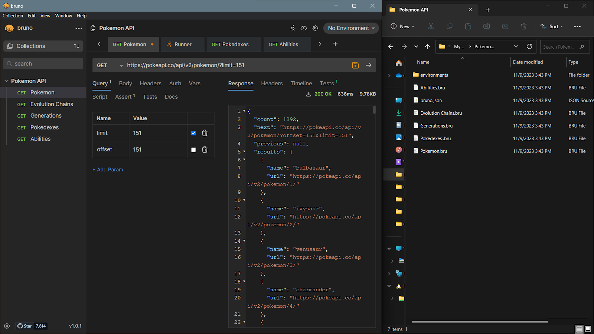Open the View menu in Bruno
The width and height of the screenshot is (594, 334).
pos(45,16)
